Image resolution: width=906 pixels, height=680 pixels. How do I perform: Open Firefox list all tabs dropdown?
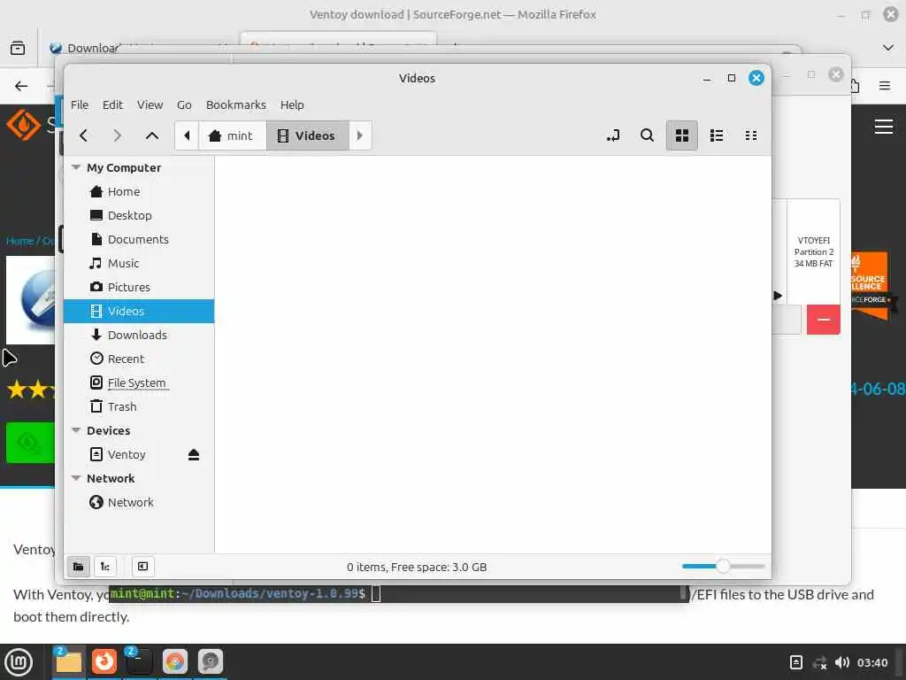tap(888, 48)
